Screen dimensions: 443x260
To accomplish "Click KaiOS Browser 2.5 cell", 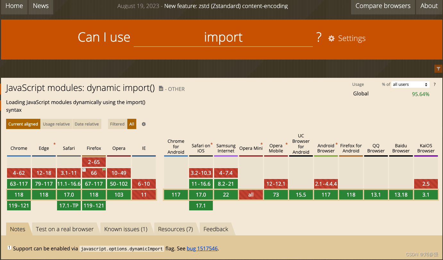I will click(426, 184).
